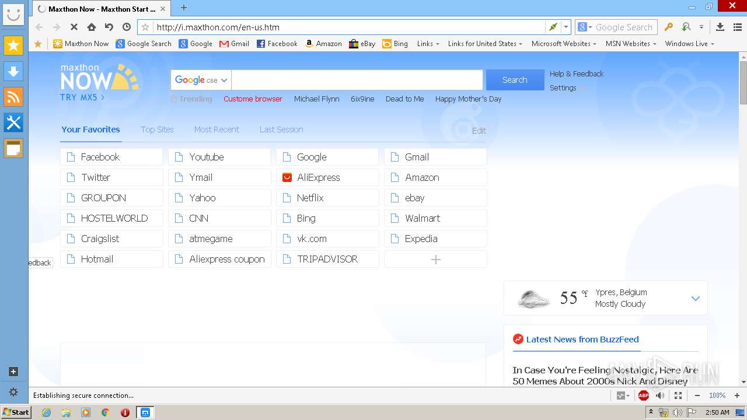The height and width of the screenshot is (420, 747).
Task: Expand the toolbar overflow arrow
Action: pos(701,27)
